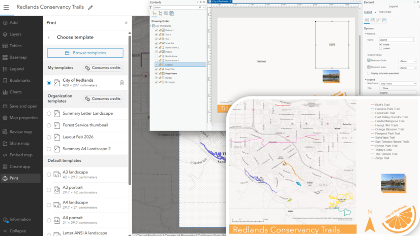
Task: Click the Save and open icon
Action: coord(5,106)
